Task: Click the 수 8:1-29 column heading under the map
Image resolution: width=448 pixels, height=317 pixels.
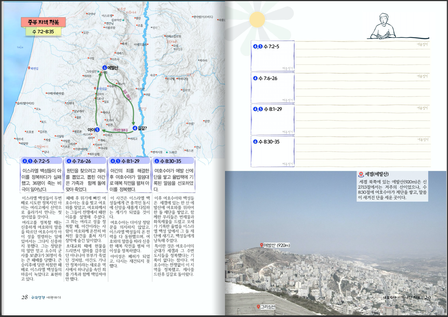Action: [129, 161]
